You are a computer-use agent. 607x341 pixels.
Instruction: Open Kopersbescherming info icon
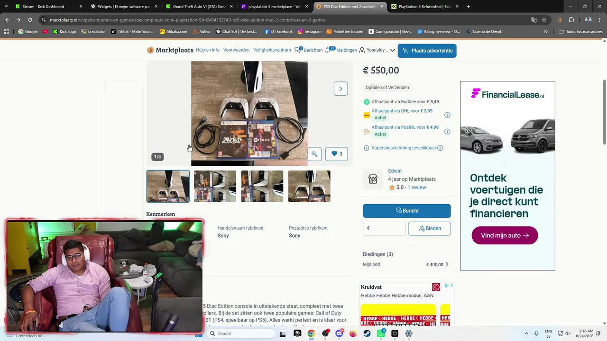tap(440, 148)
